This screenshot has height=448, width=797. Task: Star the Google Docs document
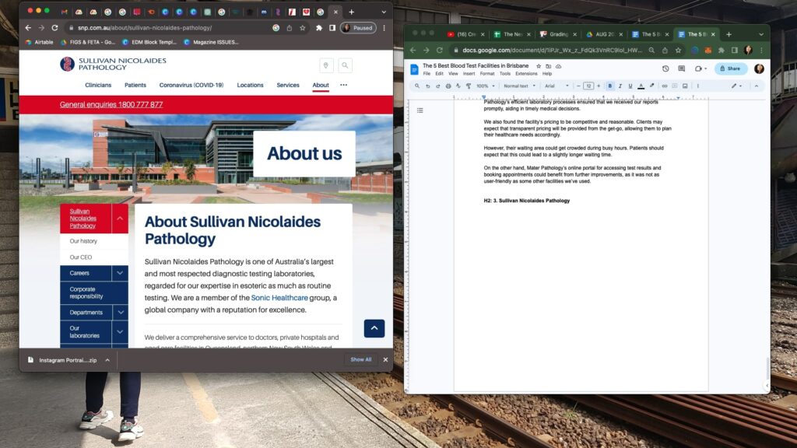coord(539,66)
